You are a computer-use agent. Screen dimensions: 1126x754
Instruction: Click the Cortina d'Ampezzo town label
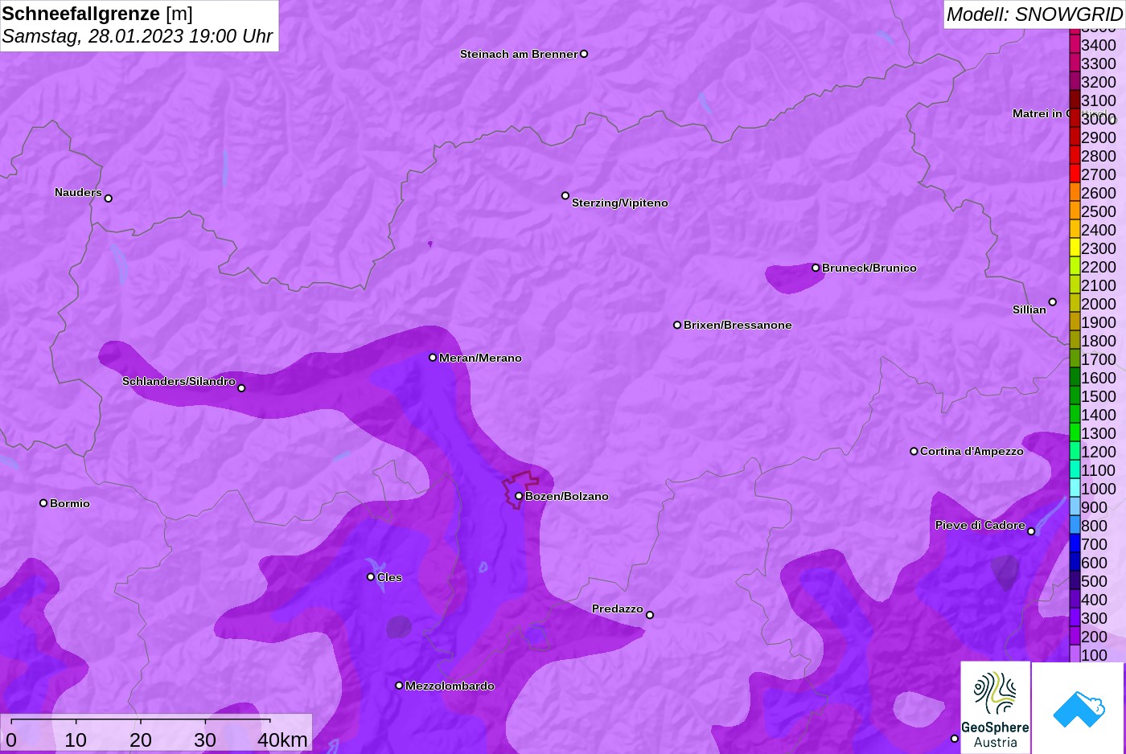(972, 451)
